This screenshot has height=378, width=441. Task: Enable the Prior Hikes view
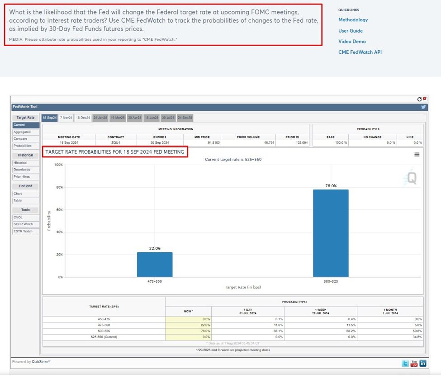26,177
